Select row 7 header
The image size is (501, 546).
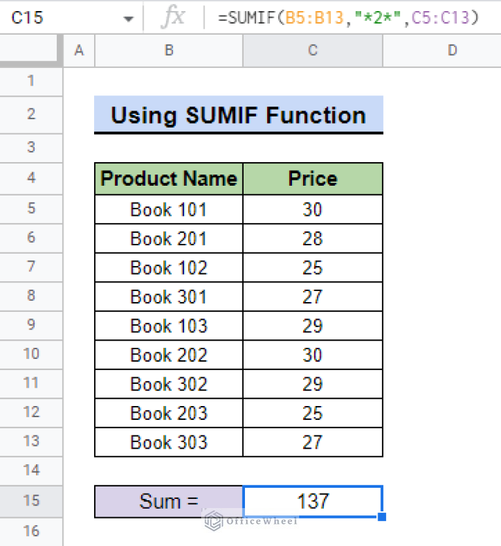click(31, 267)
